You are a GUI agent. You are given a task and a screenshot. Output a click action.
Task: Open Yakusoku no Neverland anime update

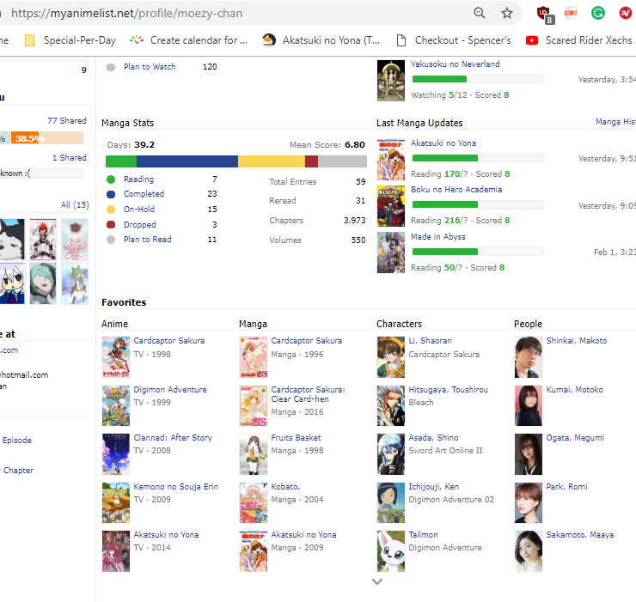455,64
